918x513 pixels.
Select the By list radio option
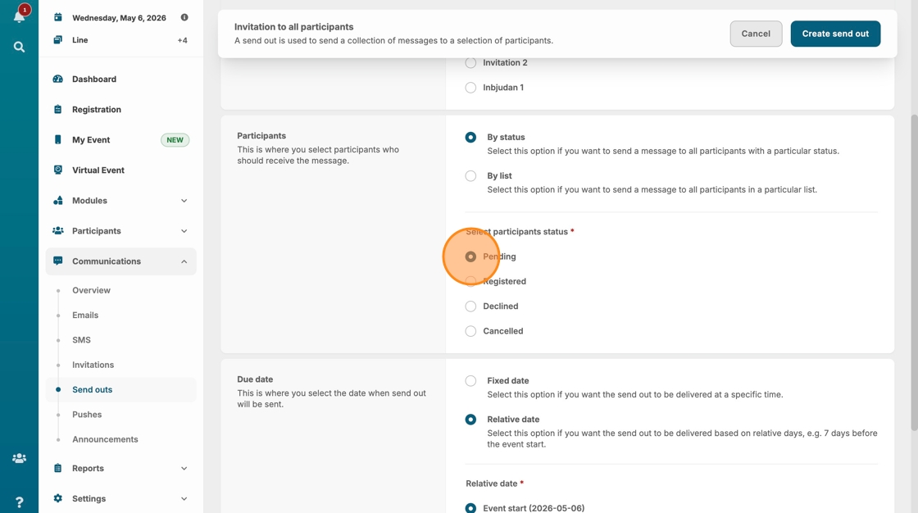470,176
